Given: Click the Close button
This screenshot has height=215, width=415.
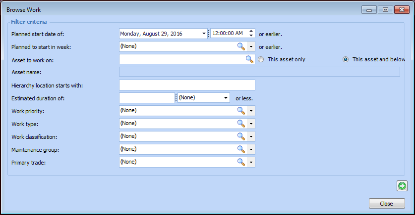Looking at the screenshot, I should pos(387,204).
